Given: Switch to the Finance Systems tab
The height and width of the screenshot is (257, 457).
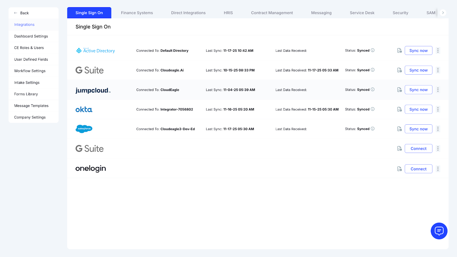Looking at the screenshot, I should coord(137,13).
